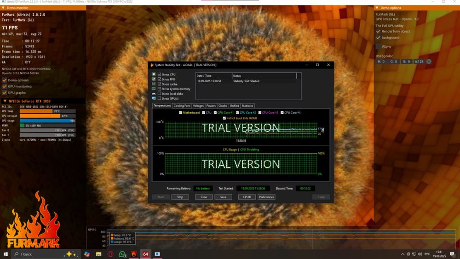Toggle CPU Core #4 graph checkbox

(x=282, y=113)
